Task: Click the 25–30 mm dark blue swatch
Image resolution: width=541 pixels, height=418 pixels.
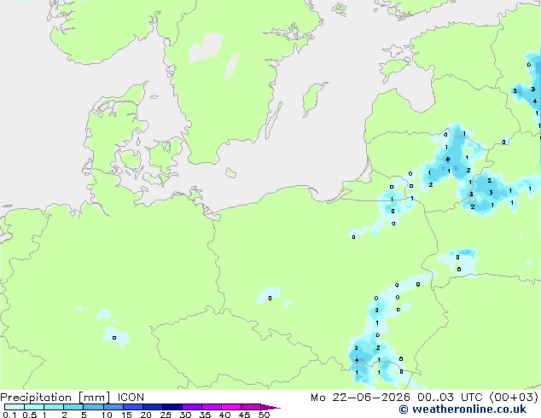Action: click(x=172, y=407)
